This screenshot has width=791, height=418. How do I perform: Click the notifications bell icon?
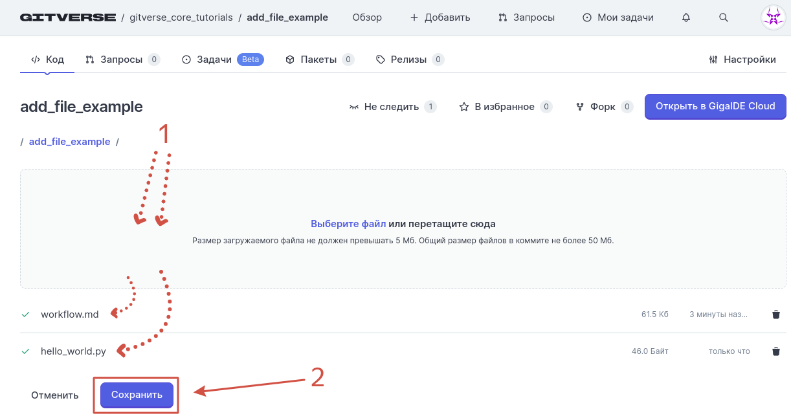coord(686,17)
